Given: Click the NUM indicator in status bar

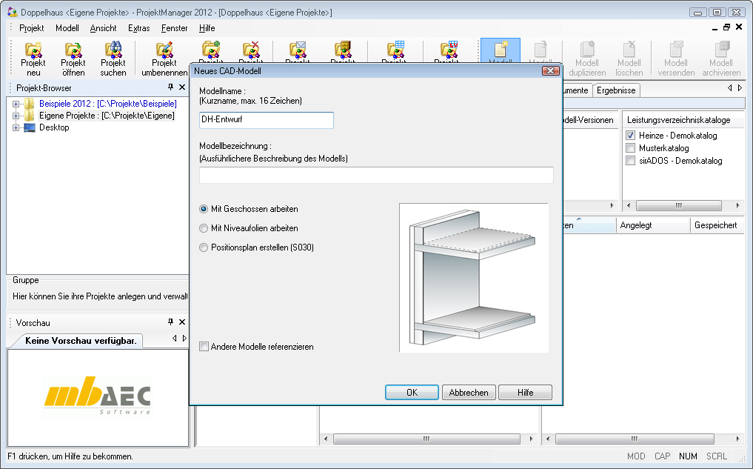Looking at the screenshot, I should point(688,456).
